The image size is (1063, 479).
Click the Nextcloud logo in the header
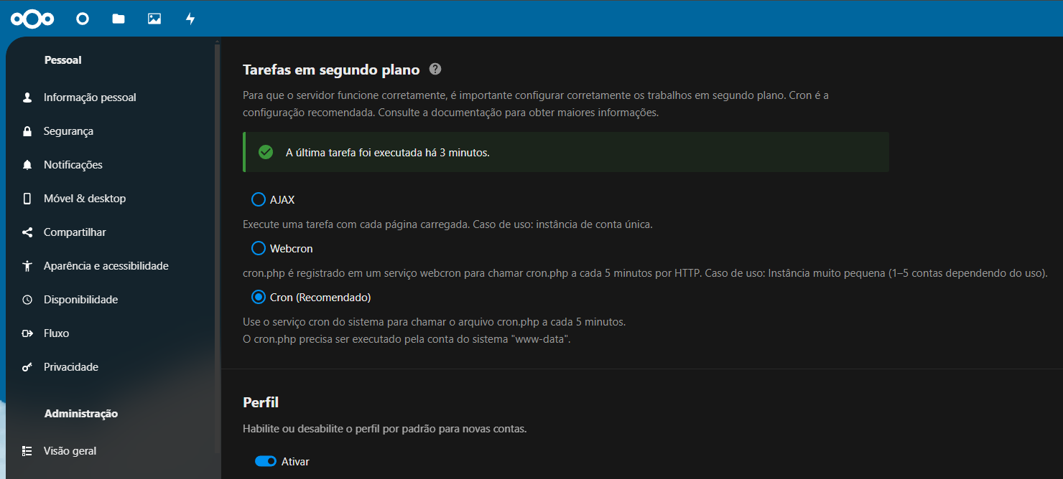[33, 19]
